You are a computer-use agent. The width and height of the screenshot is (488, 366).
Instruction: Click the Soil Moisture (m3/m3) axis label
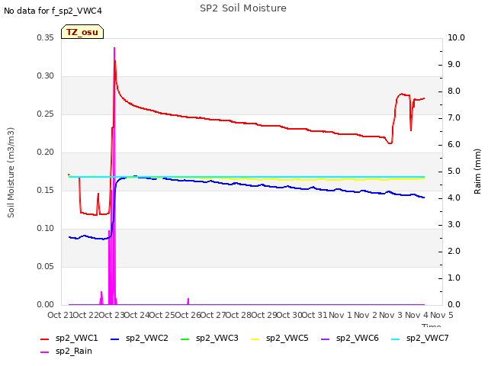(x=11, y=172)
